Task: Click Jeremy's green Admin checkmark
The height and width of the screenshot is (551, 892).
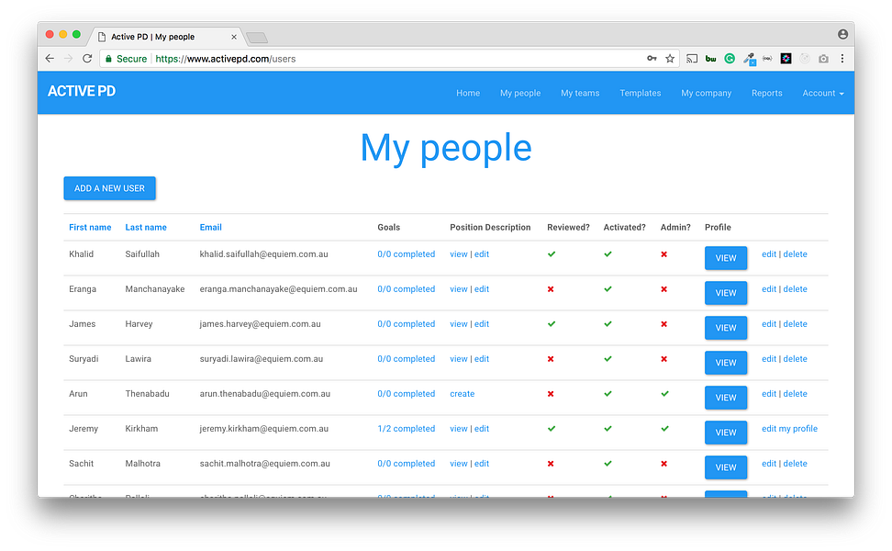Action: pos(664,429)
